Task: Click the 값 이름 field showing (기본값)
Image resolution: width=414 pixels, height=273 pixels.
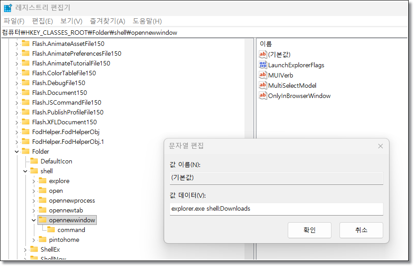Action: tap(277, 178)
